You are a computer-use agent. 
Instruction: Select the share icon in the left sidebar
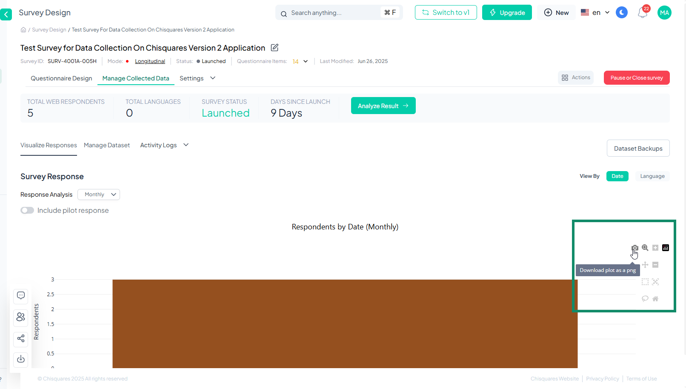[x=20, y=339]
